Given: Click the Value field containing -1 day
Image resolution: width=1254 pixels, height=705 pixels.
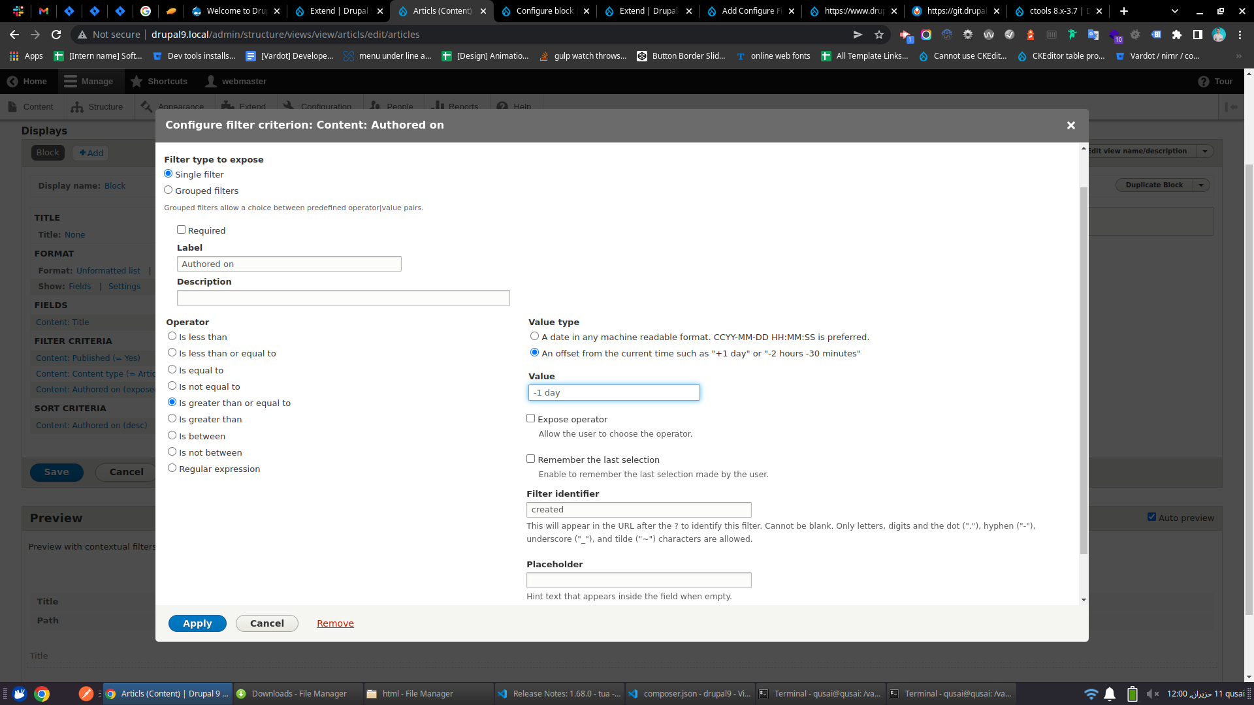Looking at the screenshot, I should coord(613,392).
